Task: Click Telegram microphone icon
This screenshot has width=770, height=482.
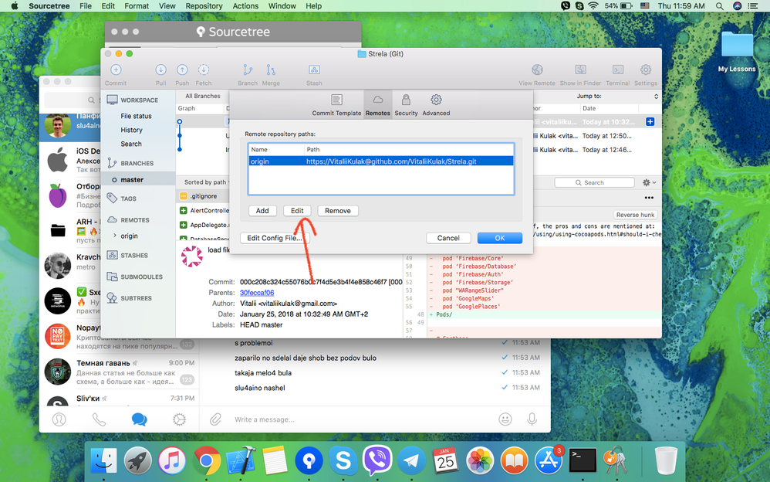Action: point(532,419)
